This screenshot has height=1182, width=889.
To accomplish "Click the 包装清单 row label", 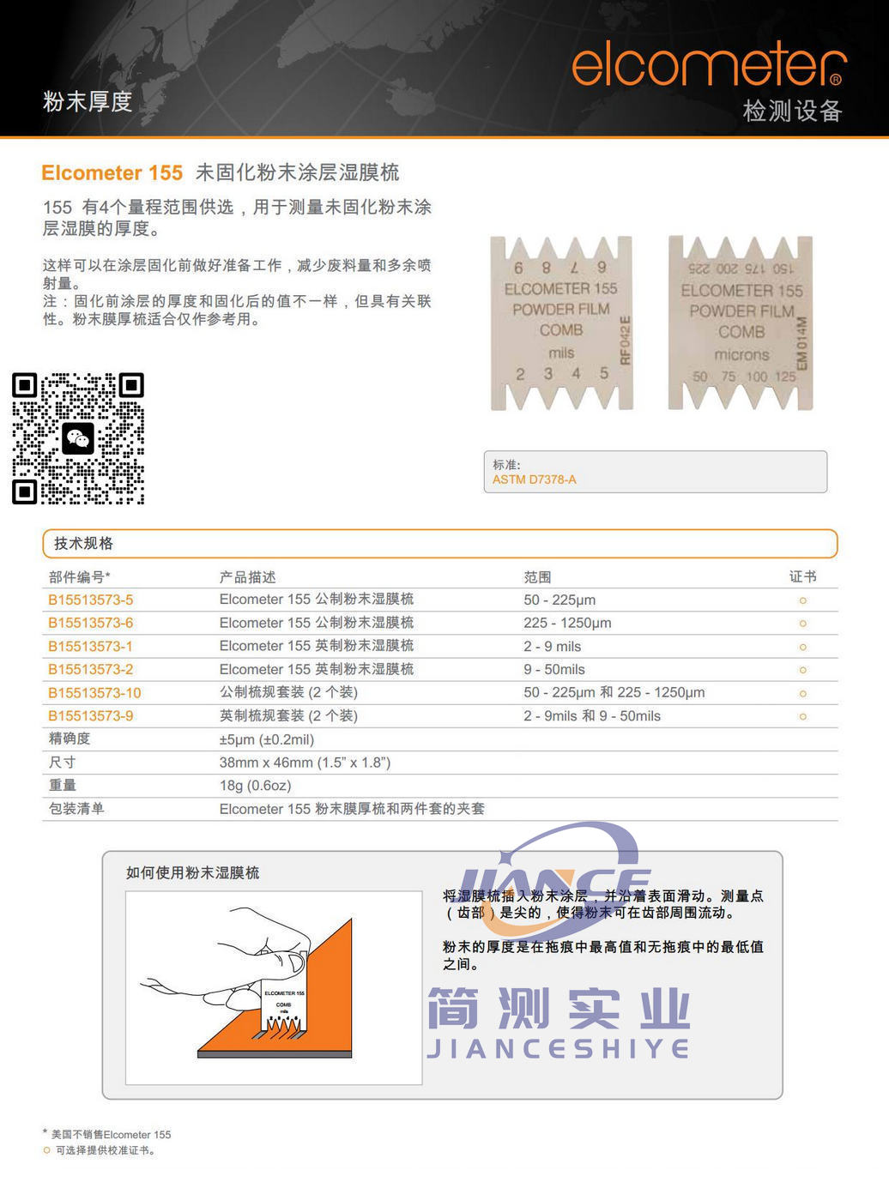I will click(x=76, y=808).
